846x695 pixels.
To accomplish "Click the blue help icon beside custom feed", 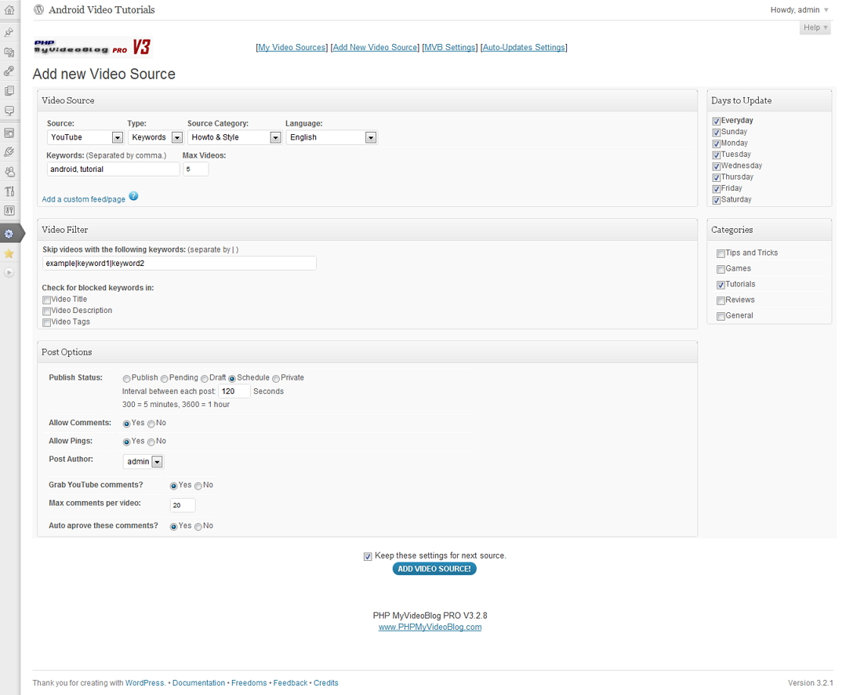I will [x=133, y=196].
